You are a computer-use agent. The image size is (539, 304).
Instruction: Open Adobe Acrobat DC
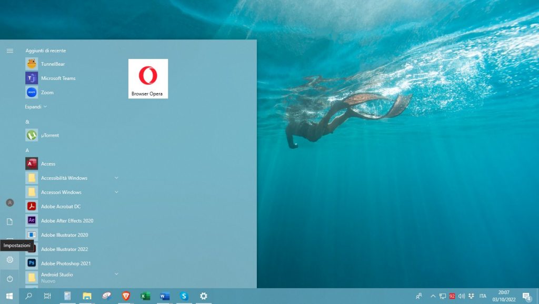[61, 206]
